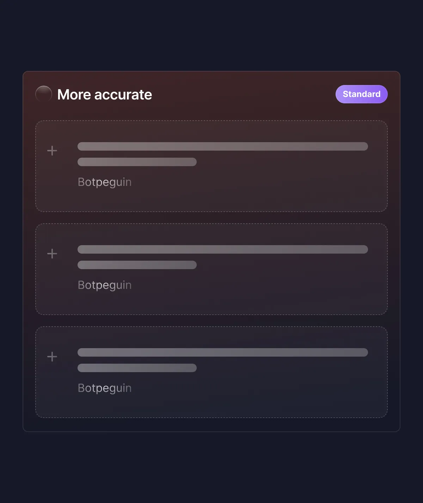
Task: Click the long placeholder bar in top card
Action: (222, 146)
